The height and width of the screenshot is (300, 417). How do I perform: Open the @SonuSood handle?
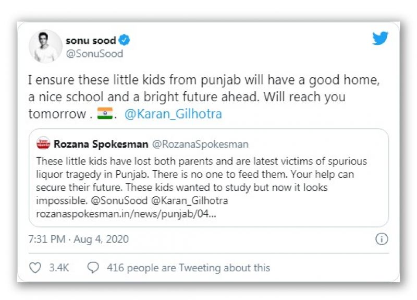pos(94,53)
